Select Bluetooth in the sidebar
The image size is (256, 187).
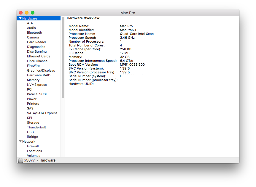34,33
